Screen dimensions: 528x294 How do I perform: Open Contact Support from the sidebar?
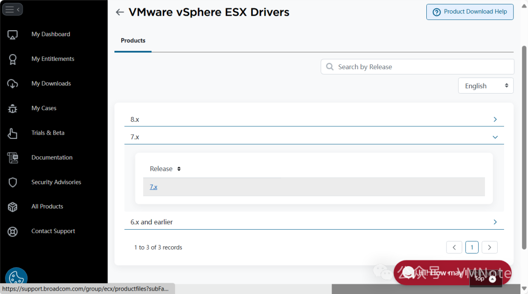point(53,231)
